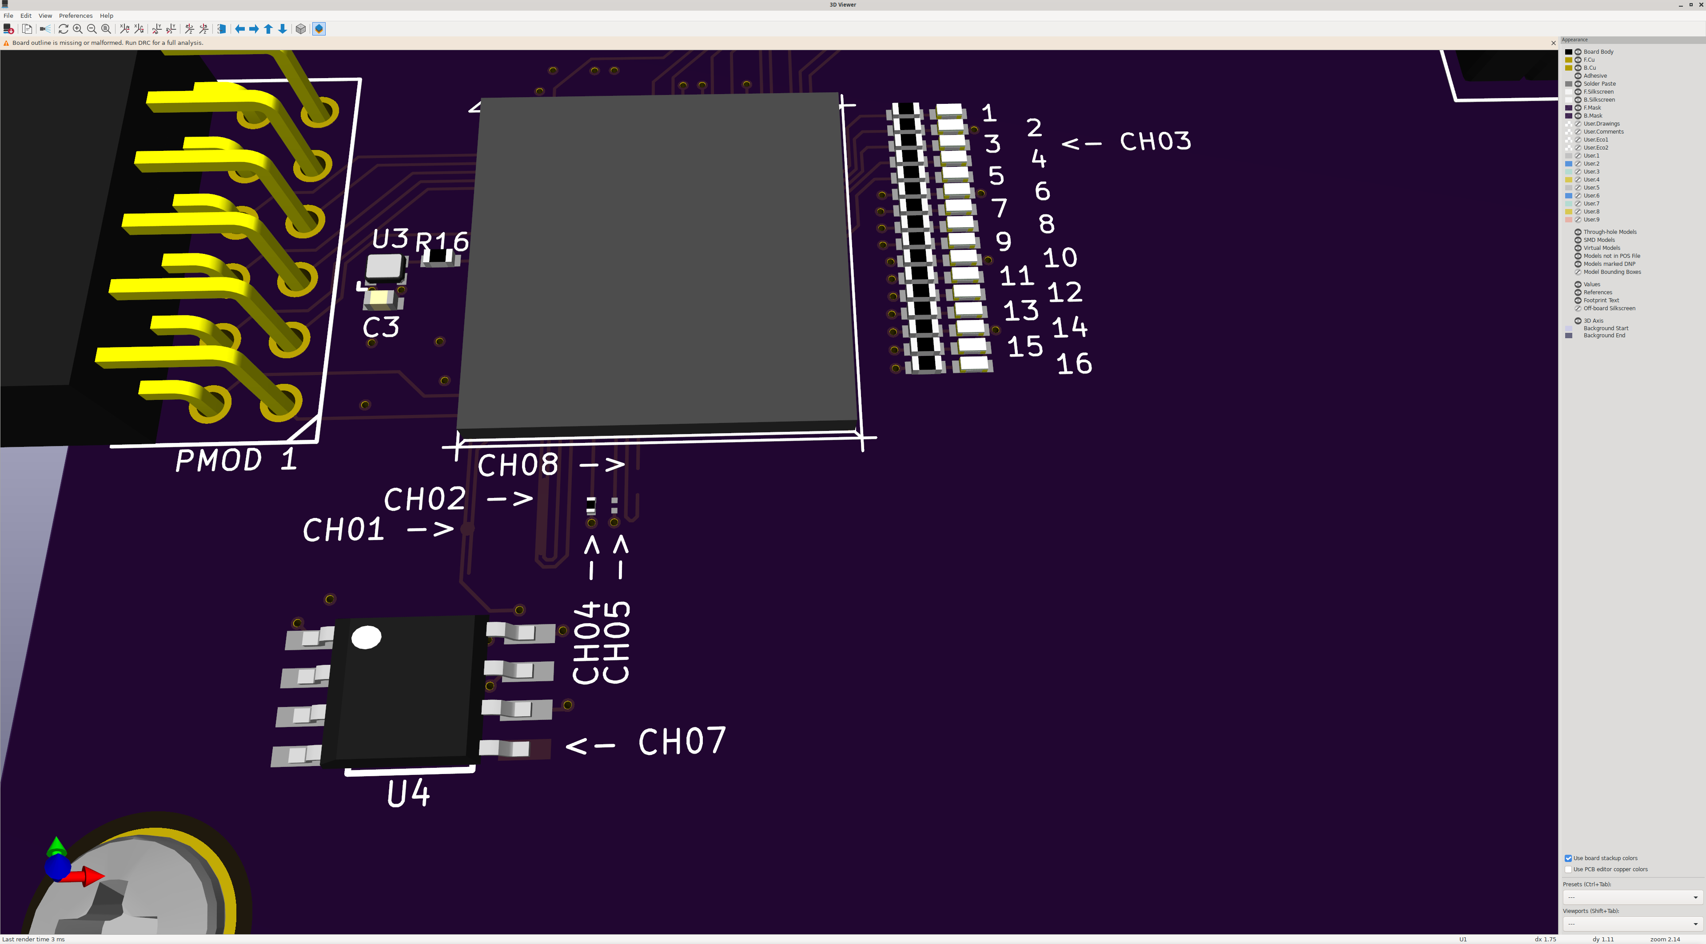Open the Preferences menu
Image resolution: width=1706 pixels, height=944 pixels.
coord(76,15)
